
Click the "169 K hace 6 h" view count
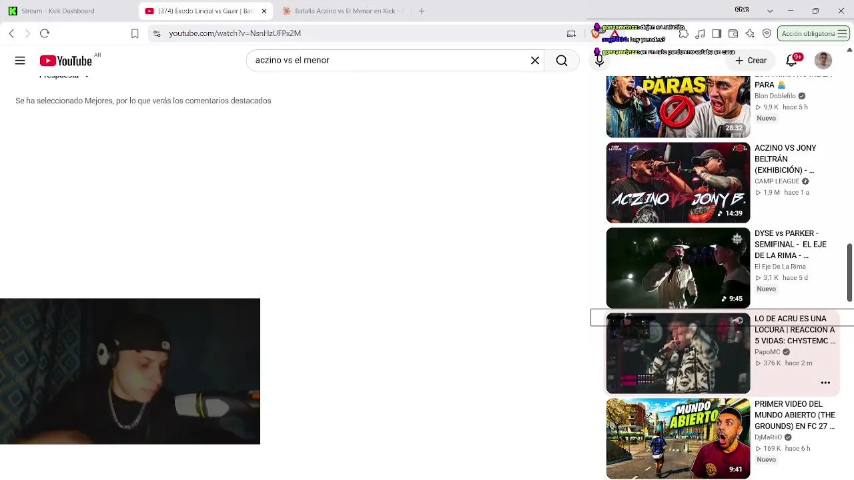pyautogui.click(x=783, y=449)
